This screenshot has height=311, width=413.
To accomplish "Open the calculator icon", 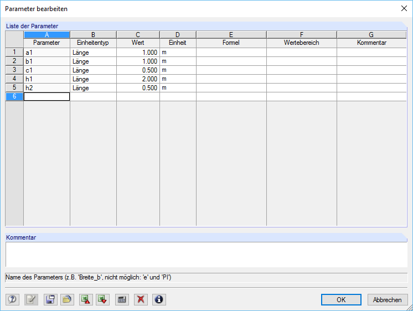I will [x=122, y=299].
